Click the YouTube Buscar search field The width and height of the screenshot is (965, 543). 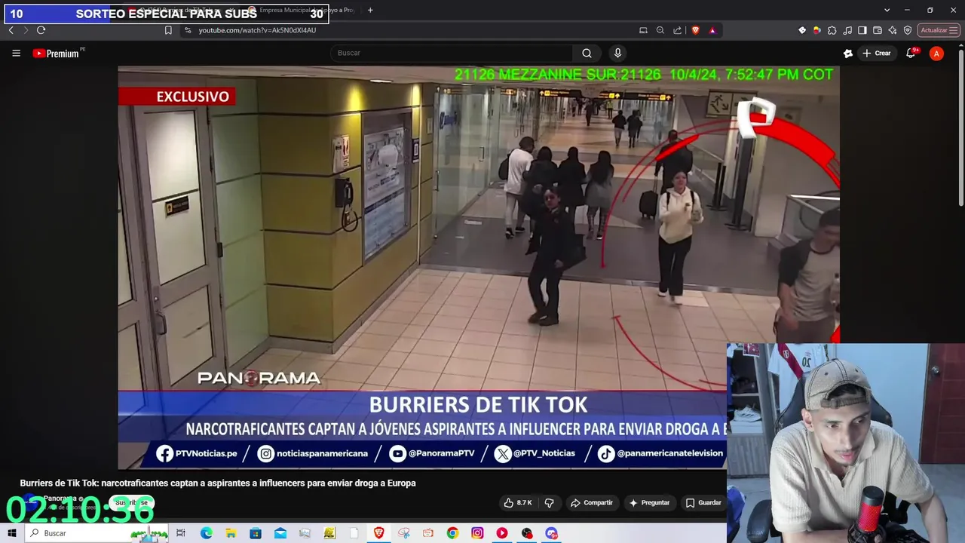coord(451,53)
